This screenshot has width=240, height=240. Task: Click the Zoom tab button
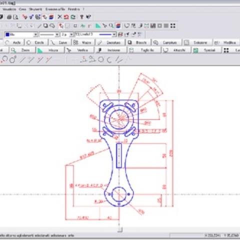tap(22, 50)
